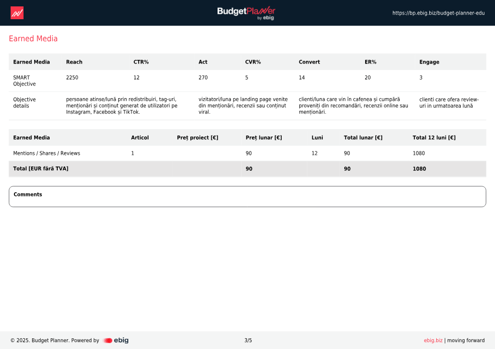Click the BudgetPlanner by ebig header logo

[x=246, y=13]
